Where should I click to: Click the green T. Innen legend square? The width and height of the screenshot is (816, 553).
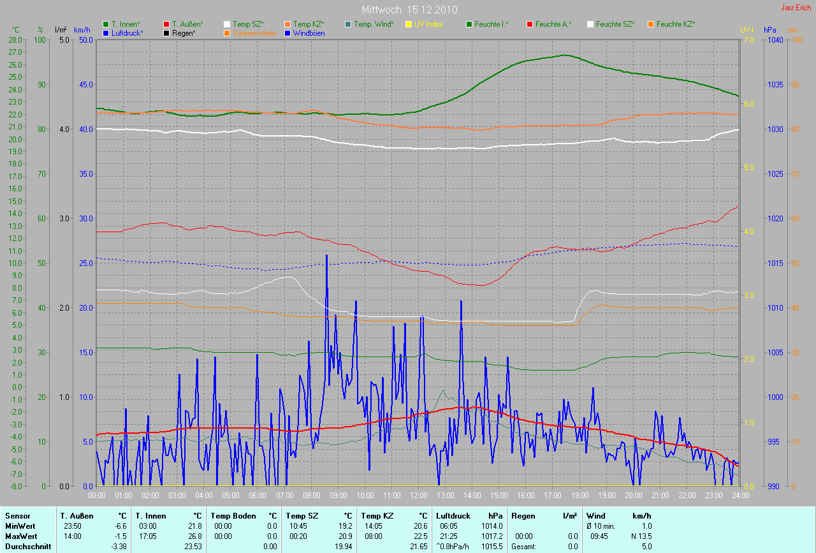[106, 24]
